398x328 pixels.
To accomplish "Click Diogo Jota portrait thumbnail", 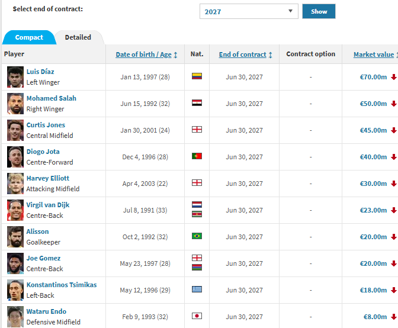I will 15,157.
